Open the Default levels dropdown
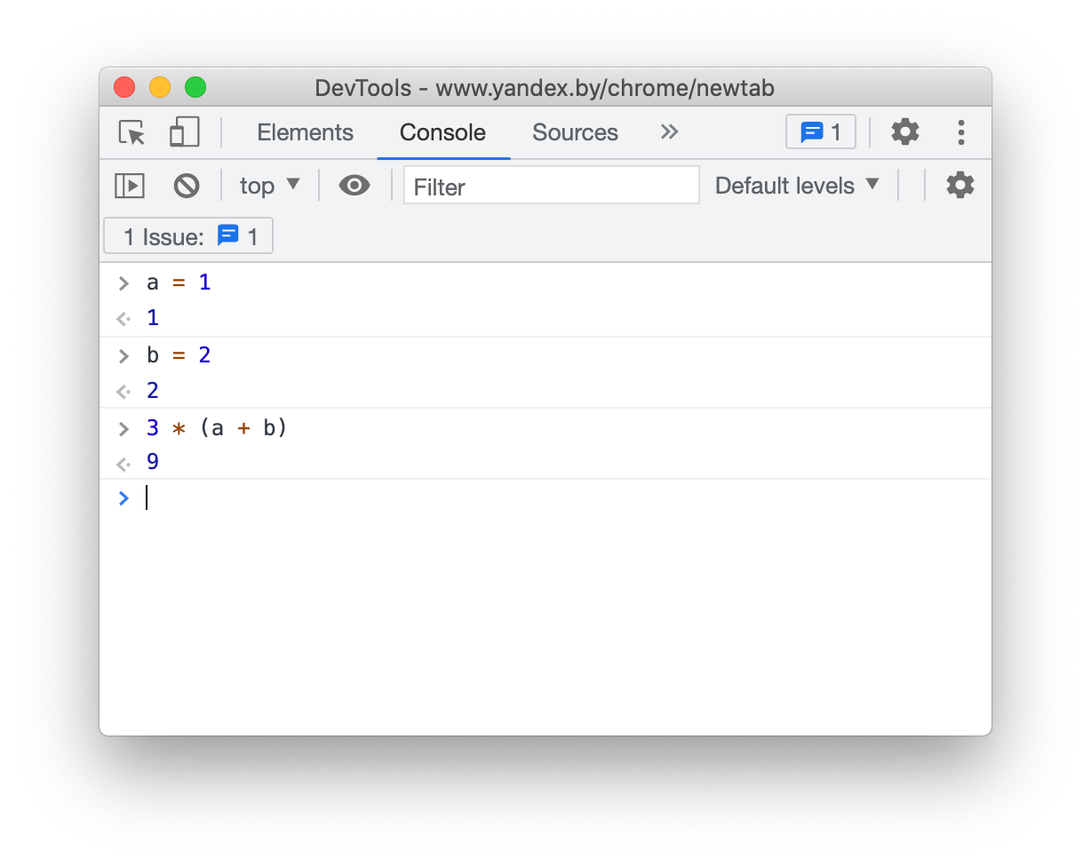This screenshot has width=1091, height=867. click(x=797, y=186)
